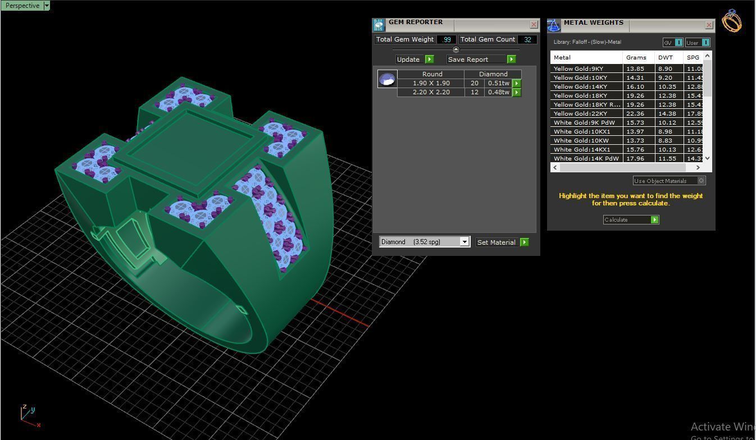Click the Set Material button
Viewport: 756px width, 440px height.
(497, 242)
